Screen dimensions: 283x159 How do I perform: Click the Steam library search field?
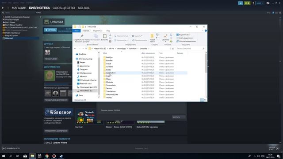(x=19, y=13)
